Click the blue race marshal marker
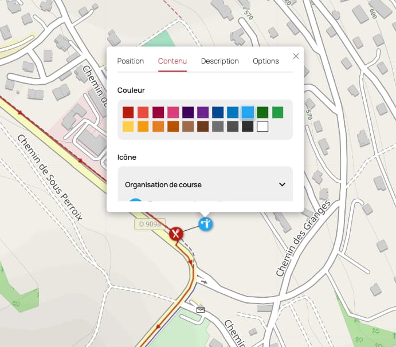The image size is (396, 347). pos(206,224)
